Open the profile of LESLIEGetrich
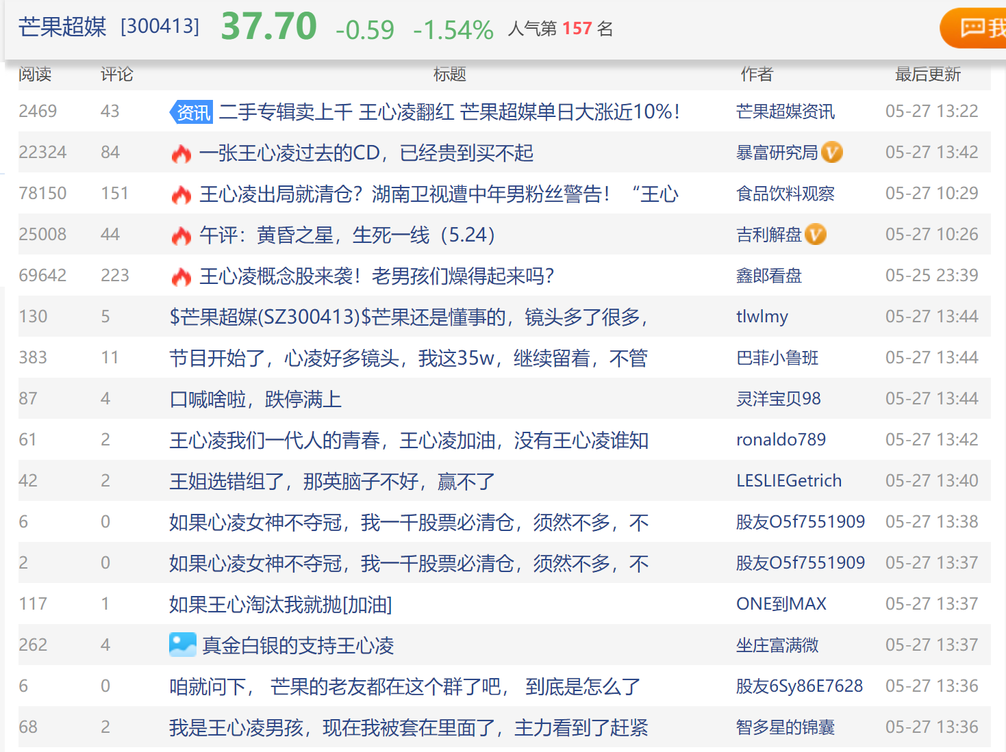 (789, 480)
